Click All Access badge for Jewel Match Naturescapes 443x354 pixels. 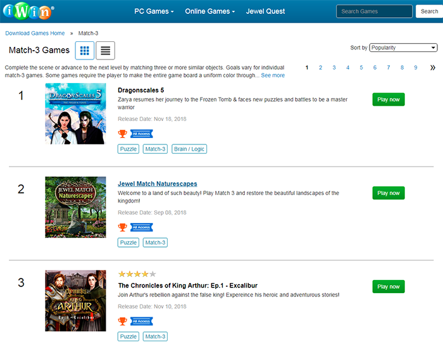[142, 227]
